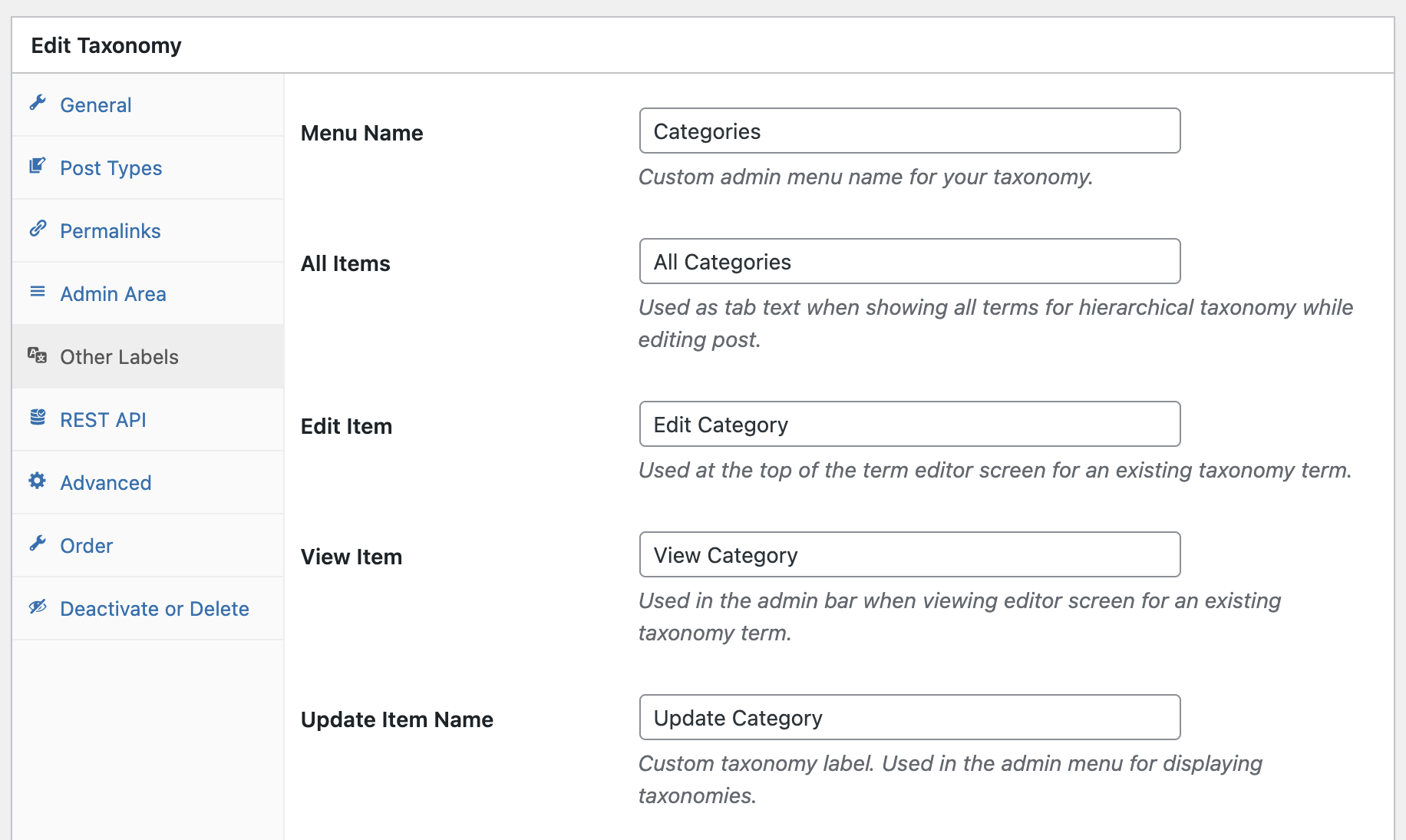Click the Deactivate or Delete link

click(x=154, y=607)
